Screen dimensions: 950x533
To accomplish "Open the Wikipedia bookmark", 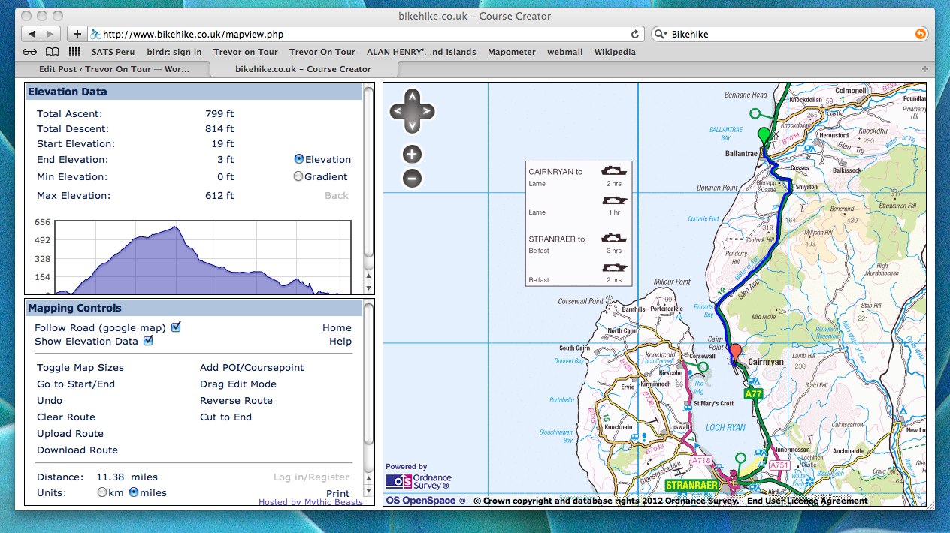I will coord(614,52).
